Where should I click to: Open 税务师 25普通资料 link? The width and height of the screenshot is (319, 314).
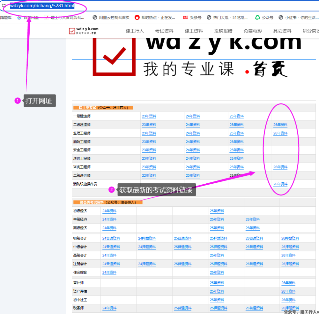coord(182,308)
